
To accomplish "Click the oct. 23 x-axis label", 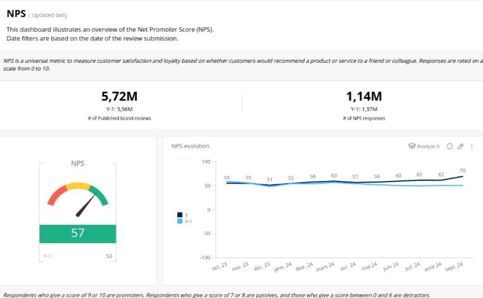I will 220,267.
